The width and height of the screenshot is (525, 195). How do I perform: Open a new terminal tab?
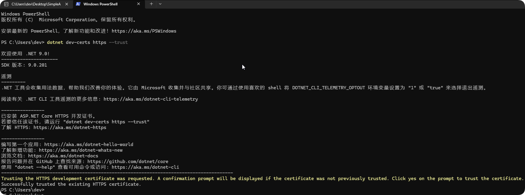click(x=151, y=4)
